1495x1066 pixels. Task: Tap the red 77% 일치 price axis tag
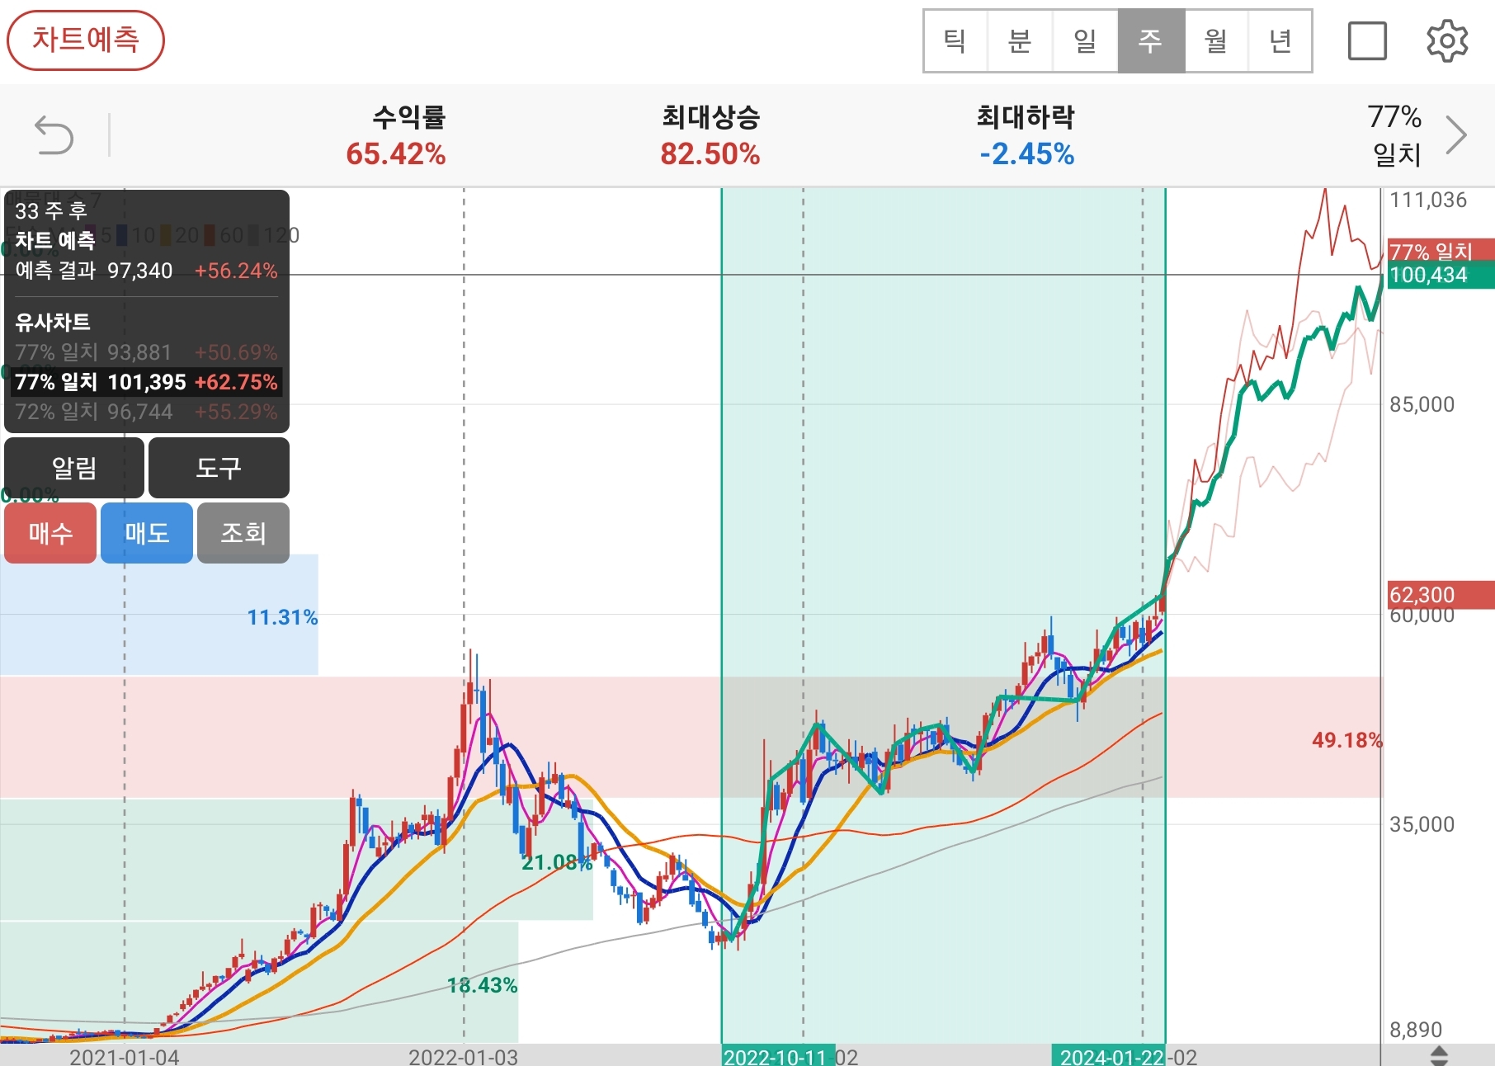click(x=1441, y=251)
